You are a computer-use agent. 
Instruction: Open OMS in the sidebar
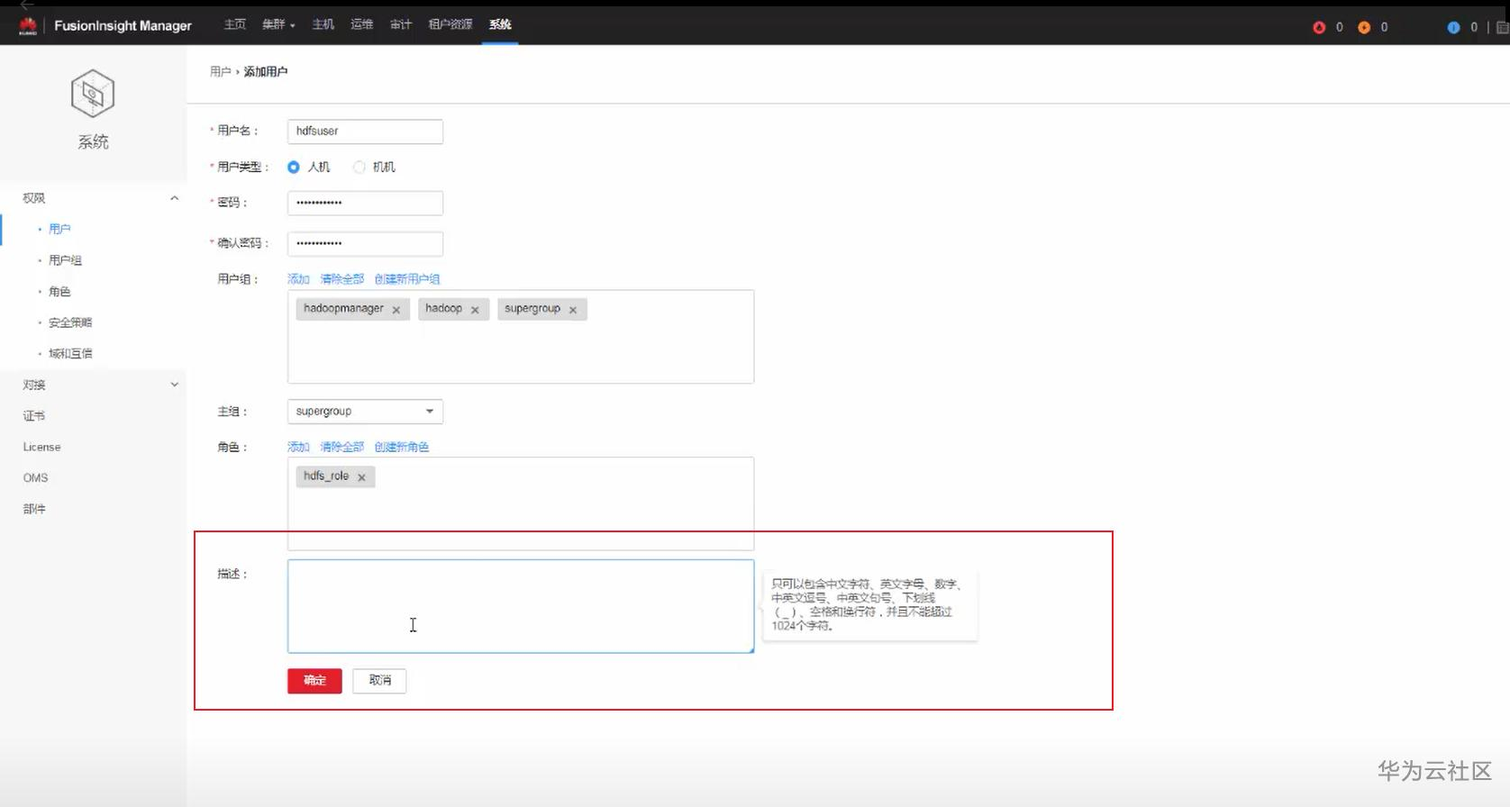pyautogui.click(x=35, y=478)
